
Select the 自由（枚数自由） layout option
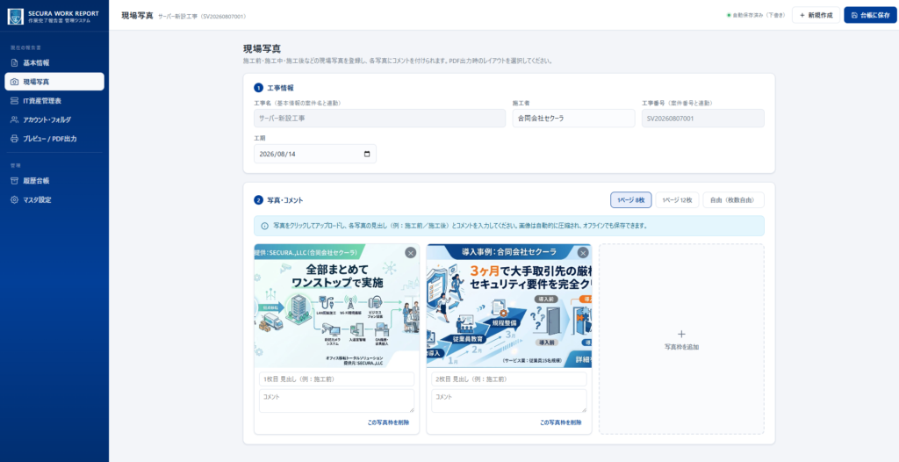tap(733, 200)
